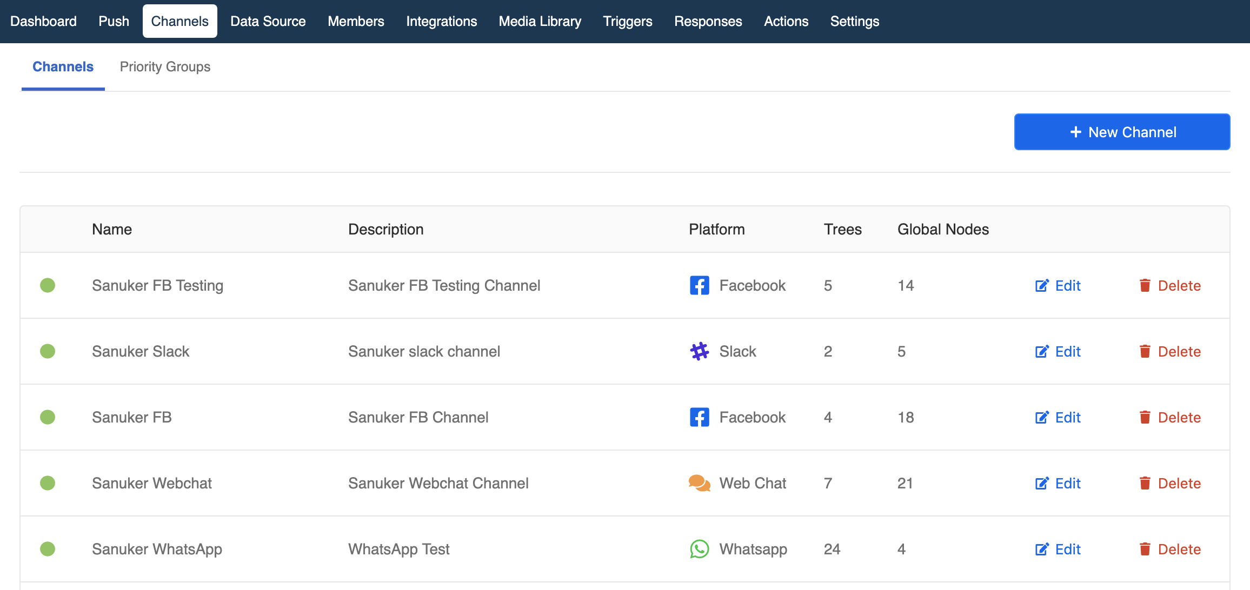Click Delete text for Sanuker WhatsApp
Image resolution: width=1250 pixels, height=590 pixels.
click(1179, 549)
